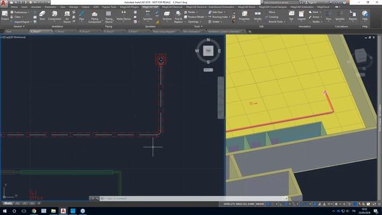This screenshot has width=382, height=215.
Task: Open Chrome from the taskbar
Action: 34,211
